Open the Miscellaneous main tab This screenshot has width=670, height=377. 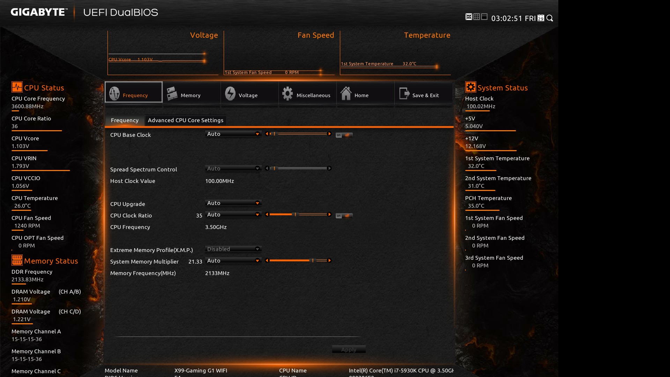307,93
